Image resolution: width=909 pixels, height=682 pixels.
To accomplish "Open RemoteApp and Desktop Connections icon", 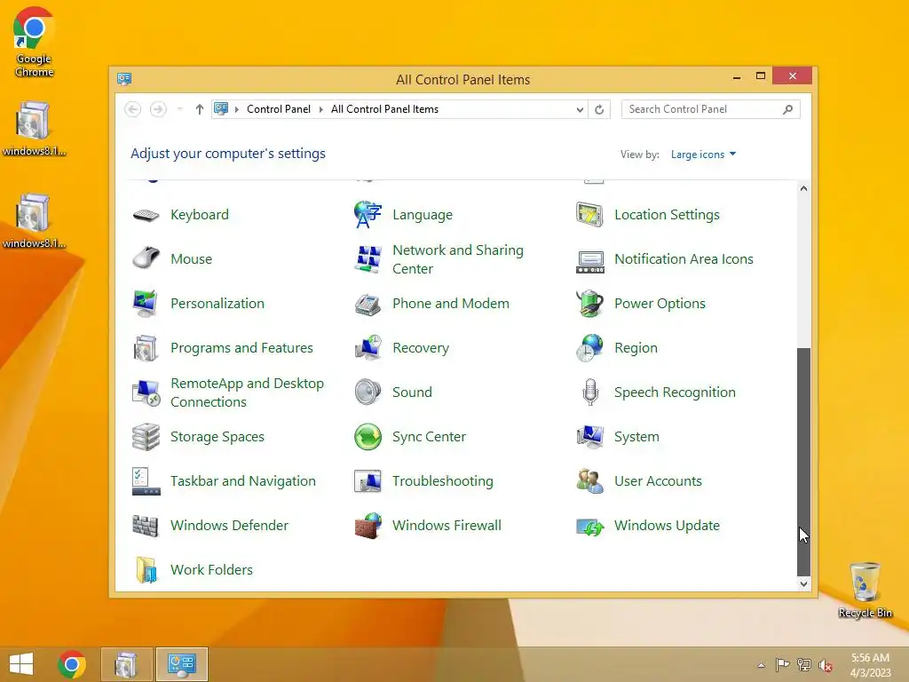I will point(146,393).
